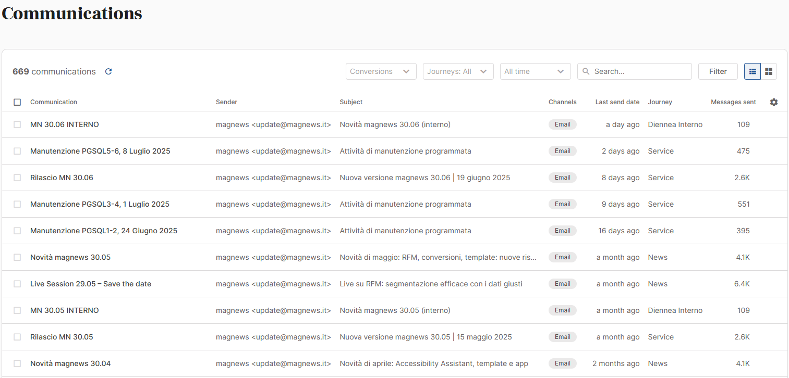
Task: Check the Manutenzione PGSQL3-4 row
Action: tap(17, 204)
